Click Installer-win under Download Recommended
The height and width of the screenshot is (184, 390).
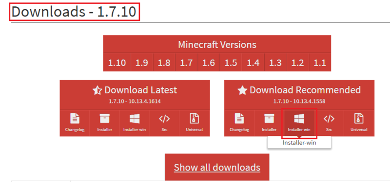click(x=299, y=123)
